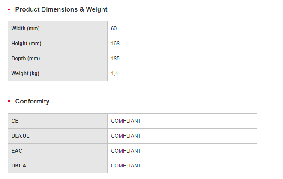Viewport: 283px width, 179px height.
Task: Click the Height (mm) row label
Action: pyautogui.click(x=26, y=44)
